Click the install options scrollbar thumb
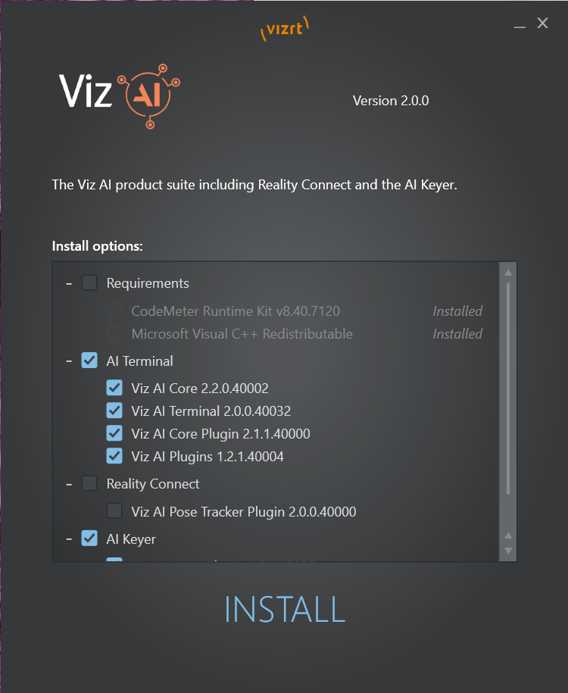The width and height of the screenshot is (568, 693). 508,388
